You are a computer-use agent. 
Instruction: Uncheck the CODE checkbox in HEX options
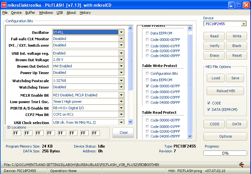coord(209,103)
